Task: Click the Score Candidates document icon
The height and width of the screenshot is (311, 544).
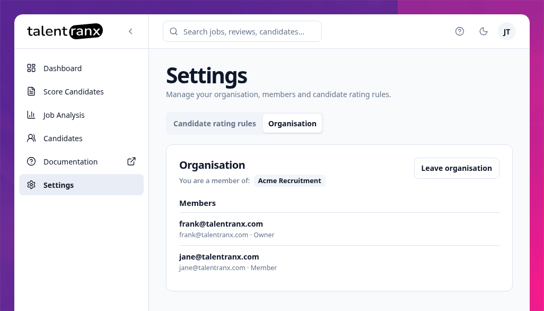Action: [31, 91]
